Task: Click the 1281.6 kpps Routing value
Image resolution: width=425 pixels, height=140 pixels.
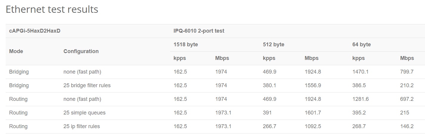Action: 360,99
